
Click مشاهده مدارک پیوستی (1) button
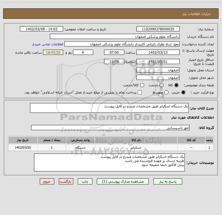tap(123, 182)
